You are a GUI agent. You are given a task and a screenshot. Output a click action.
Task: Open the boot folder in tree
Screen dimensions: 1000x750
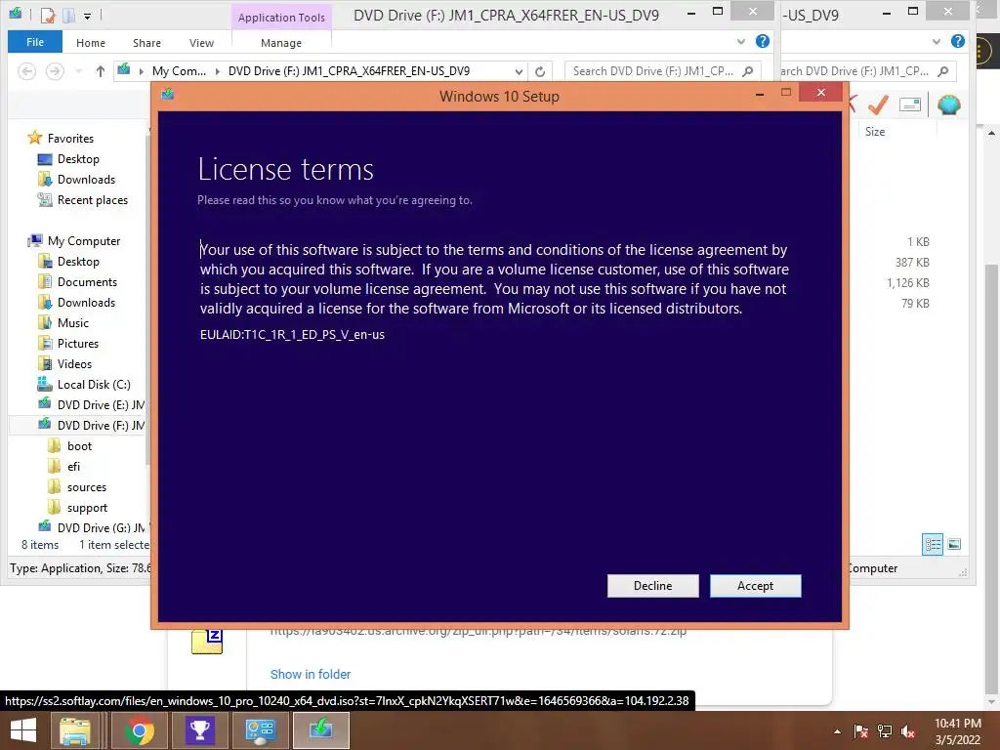[79, 445]
